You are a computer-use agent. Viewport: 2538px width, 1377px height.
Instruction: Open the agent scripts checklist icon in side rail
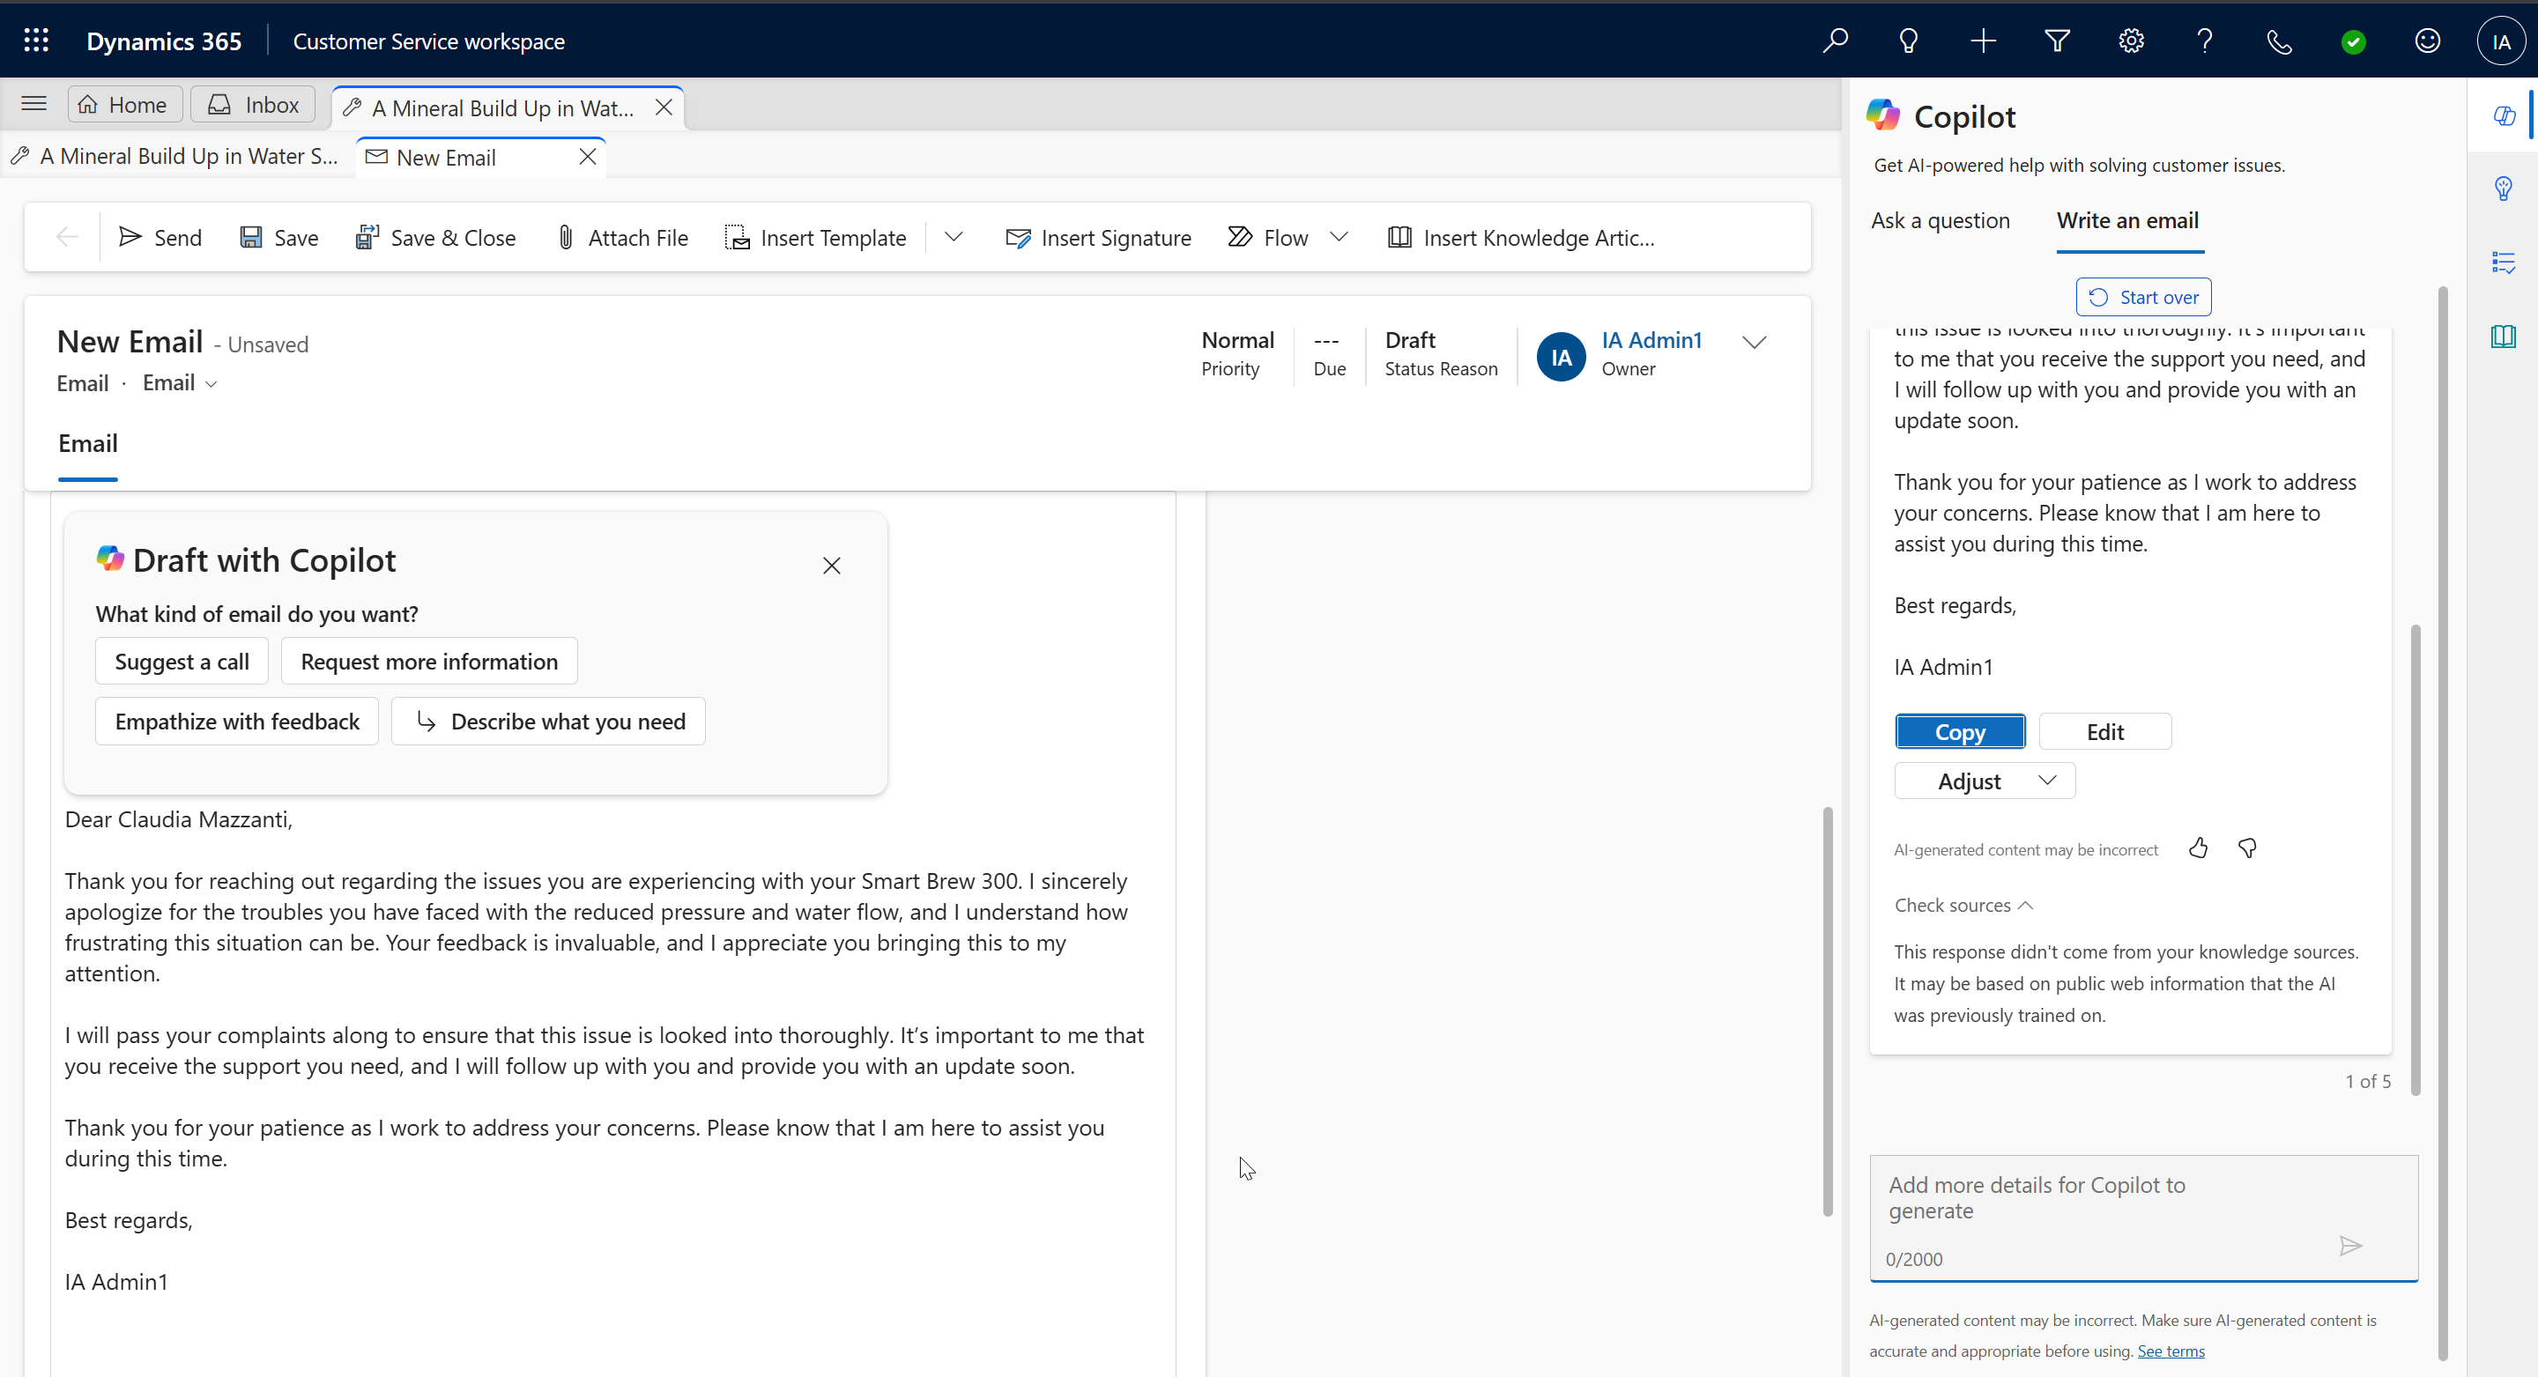[x=2504, y=262]
